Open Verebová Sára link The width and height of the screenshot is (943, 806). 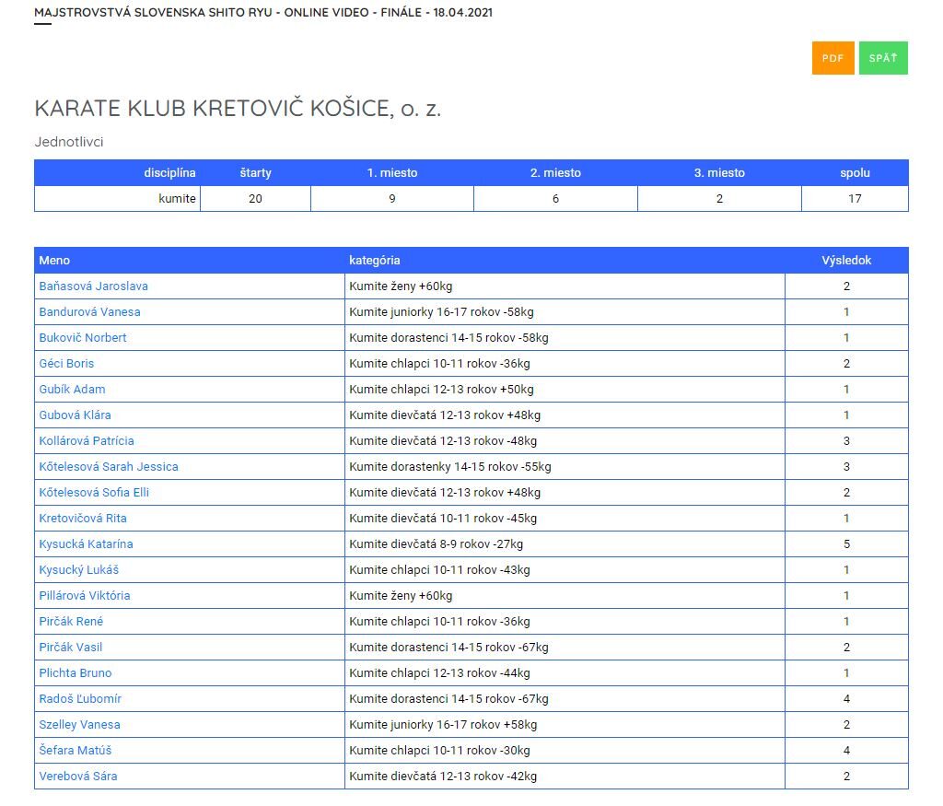78,777
